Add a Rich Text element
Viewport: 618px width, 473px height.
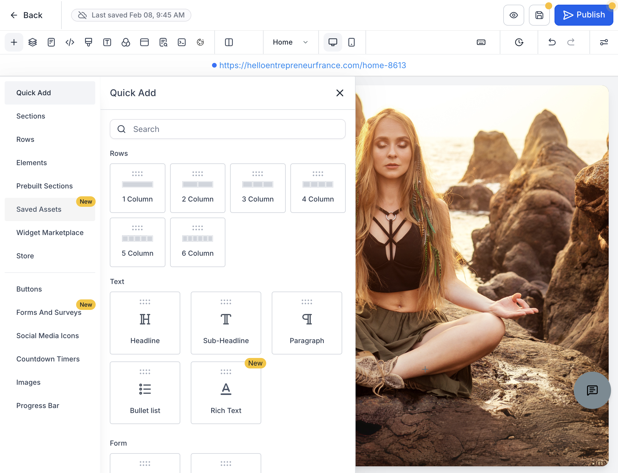pyautogui.click(x=226, y=393)
